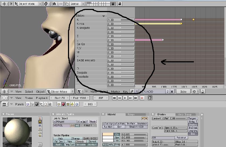Click the Exclusive button
Viewport: 226px width, 147px height.
[181, 138]
